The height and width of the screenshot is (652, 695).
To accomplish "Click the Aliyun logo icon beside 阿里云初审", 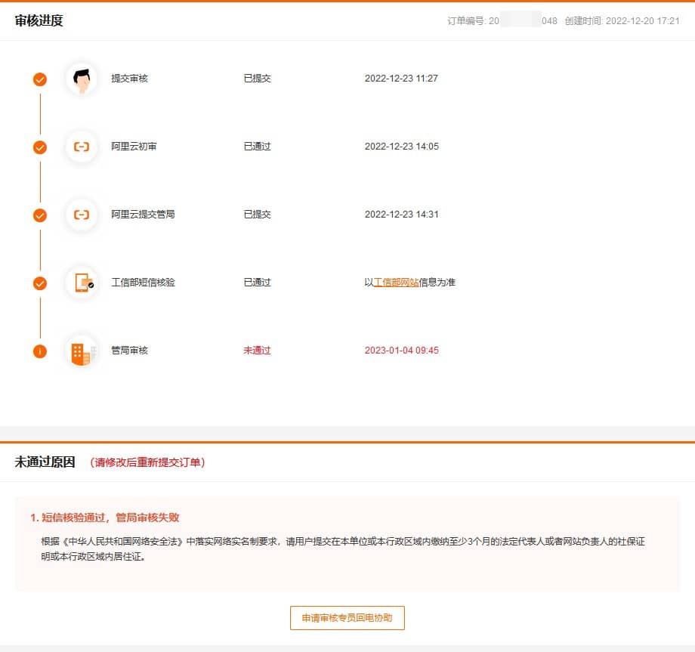I will click(x=82, y=147).
